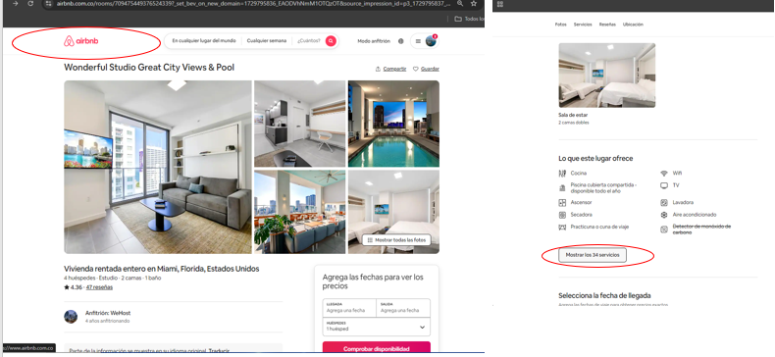Open the hamburger profile menu
775x357 pixels.
(x=425, y=41)
